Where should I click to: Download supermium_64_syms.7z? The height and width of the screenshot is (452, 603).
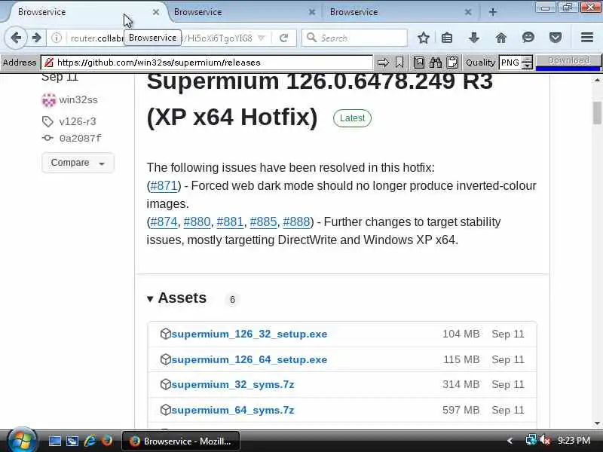233,410
